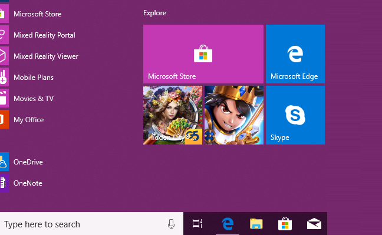Open Task View from the taskbar
Image resolution: width=382 pixels, height=235 pixels.
(197, 224)
